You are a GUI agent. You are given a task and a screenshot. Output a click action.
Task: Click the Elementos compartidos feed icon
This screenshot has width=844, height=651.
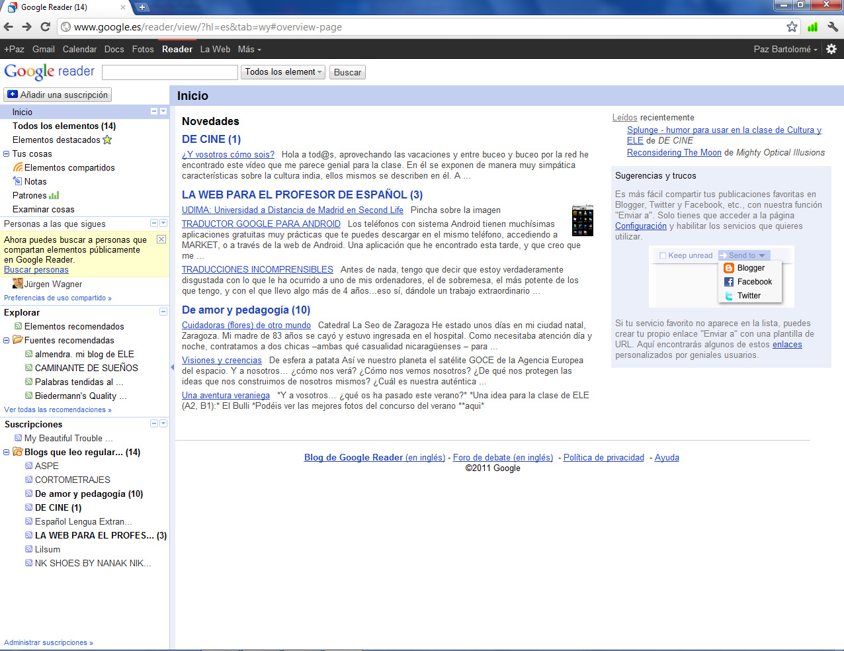18,167
